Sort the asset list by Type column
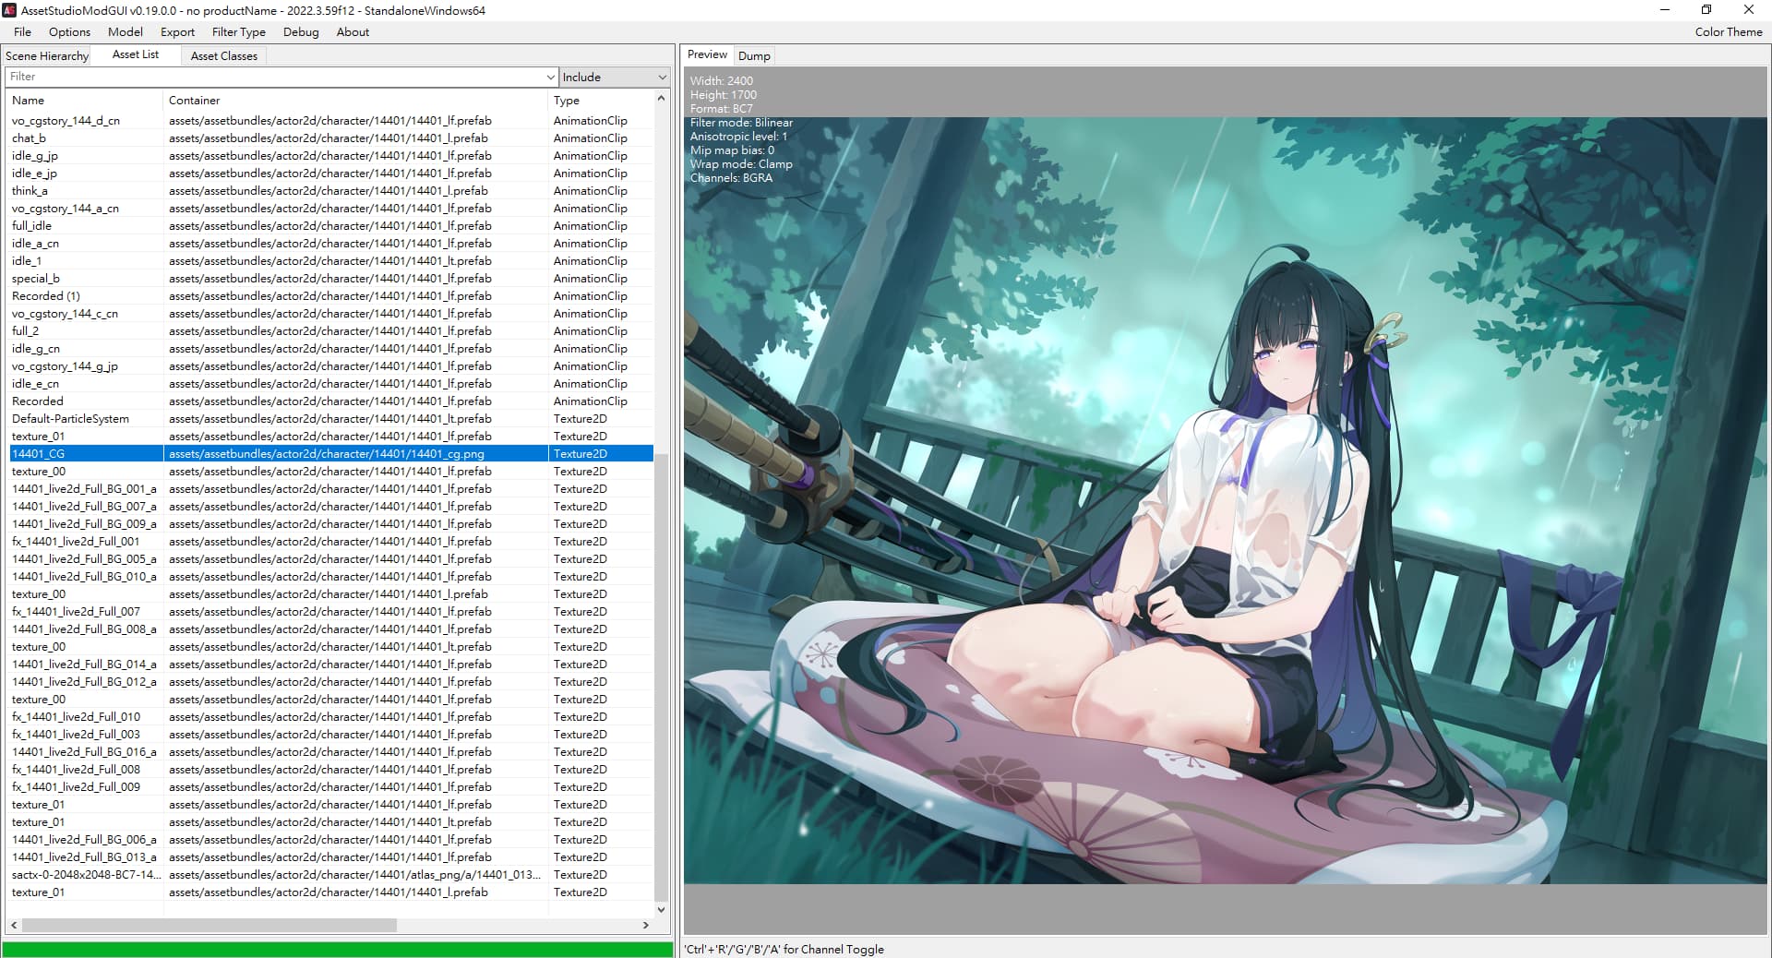 coord(600,100)
